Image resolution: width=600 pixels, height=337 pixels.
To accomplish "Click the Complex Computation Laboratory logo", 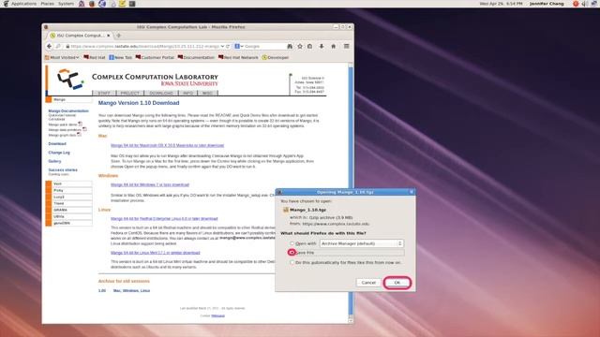I will coord(70,79).
